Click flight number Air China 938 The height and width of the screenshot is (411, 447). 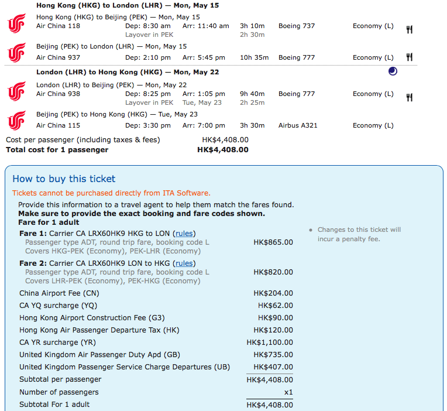58,94
